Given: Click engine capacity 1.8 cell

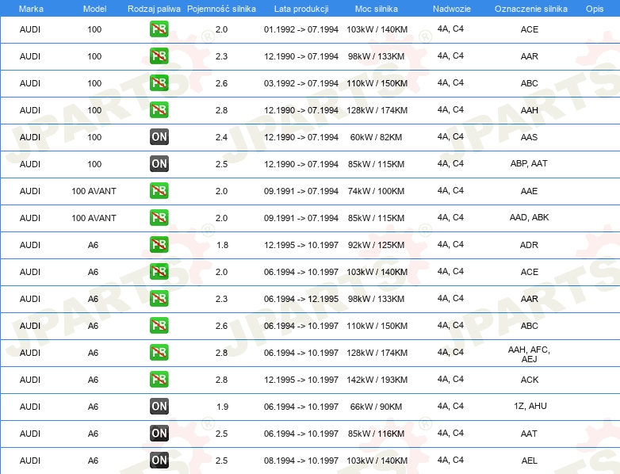Looking at the screenshot, I should tap(222, 245).
